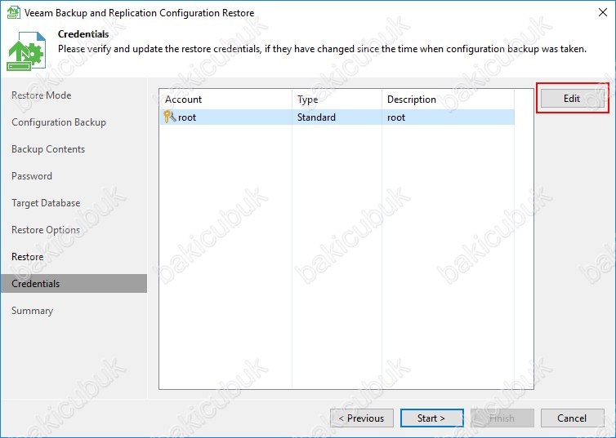Open the Restore Mode step
This screenshot has width=616, height=438.
(41, 95)
